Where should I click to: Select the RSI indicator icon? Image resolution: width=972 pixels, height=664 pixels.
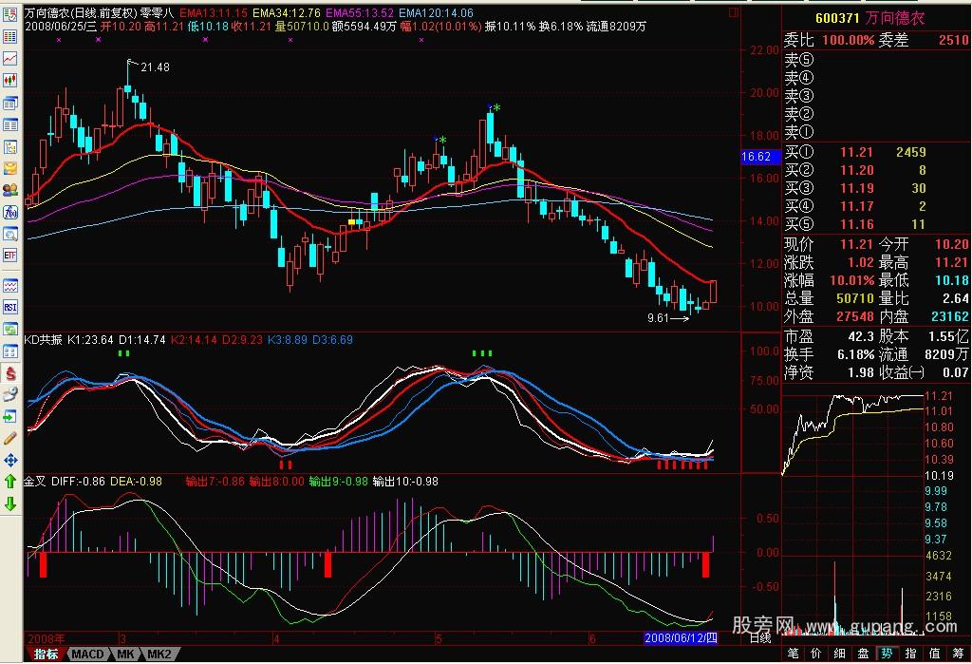(x=10, y=307)
